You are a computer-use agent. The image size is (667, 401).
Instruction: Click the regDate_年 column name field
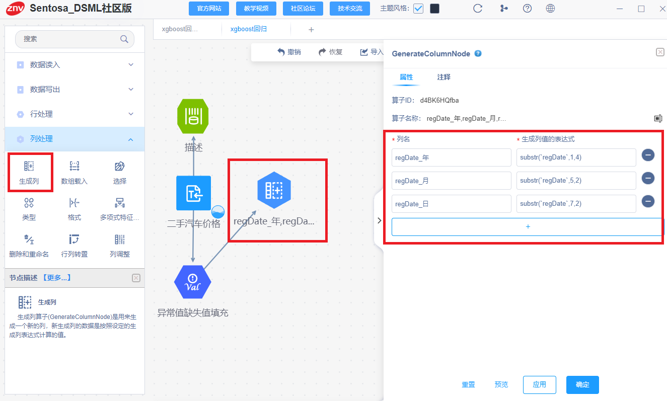point(452,157)
